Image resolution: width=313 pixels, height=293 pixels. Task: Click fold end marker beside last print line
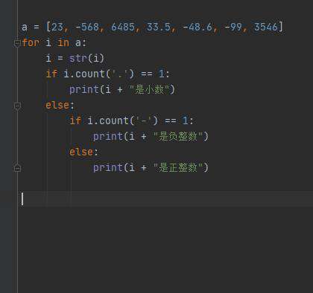pyautogui.click(x=17, y=168)
